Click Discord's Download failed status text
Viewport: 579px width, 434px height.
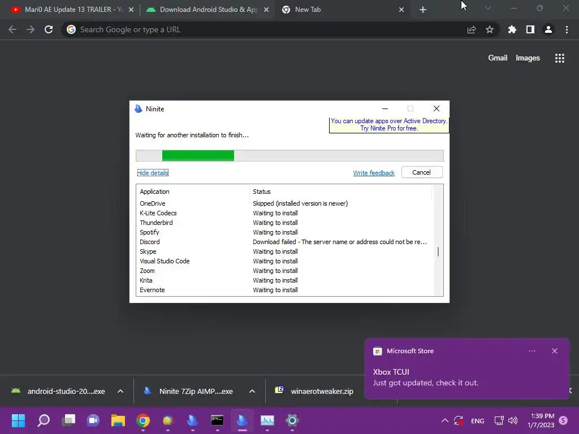pyautogui.click(x=340, y=242)
